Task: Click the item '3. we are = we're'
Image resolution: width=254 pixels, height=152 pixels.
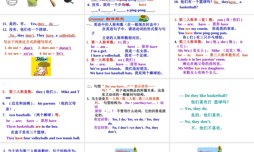Action: [x=19, y=53]
